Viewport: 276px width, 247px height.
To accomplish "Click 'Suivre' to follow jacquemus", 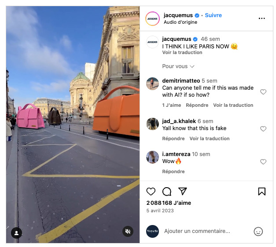I will point(213,15).
